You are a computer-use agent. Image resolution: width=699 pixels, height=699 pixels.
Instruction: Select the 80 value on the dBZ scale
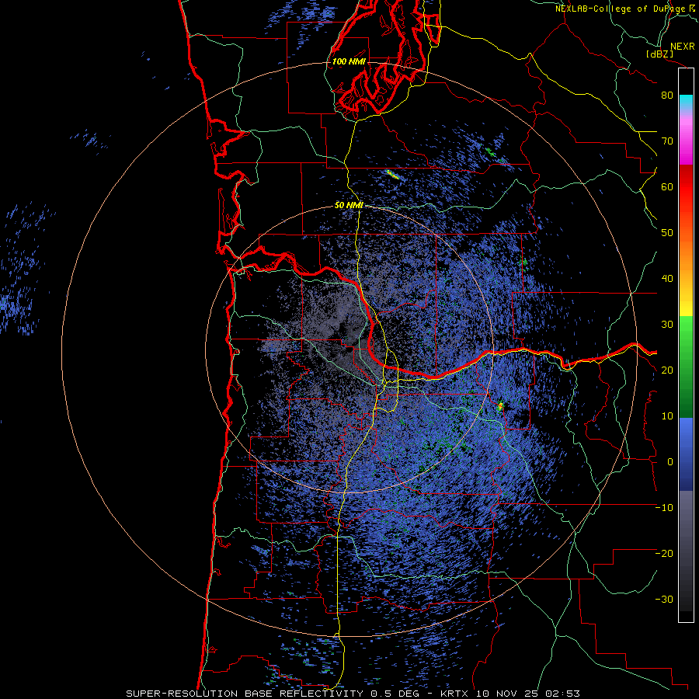667,96
